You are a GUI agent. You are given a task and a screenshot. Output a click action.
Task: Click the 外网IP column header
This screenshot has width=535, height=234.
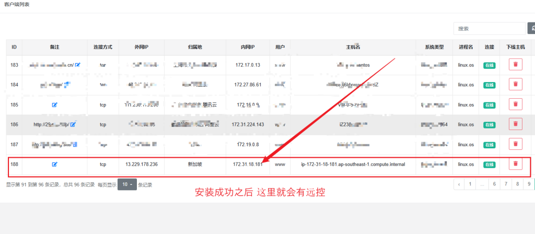pos(142,47)
